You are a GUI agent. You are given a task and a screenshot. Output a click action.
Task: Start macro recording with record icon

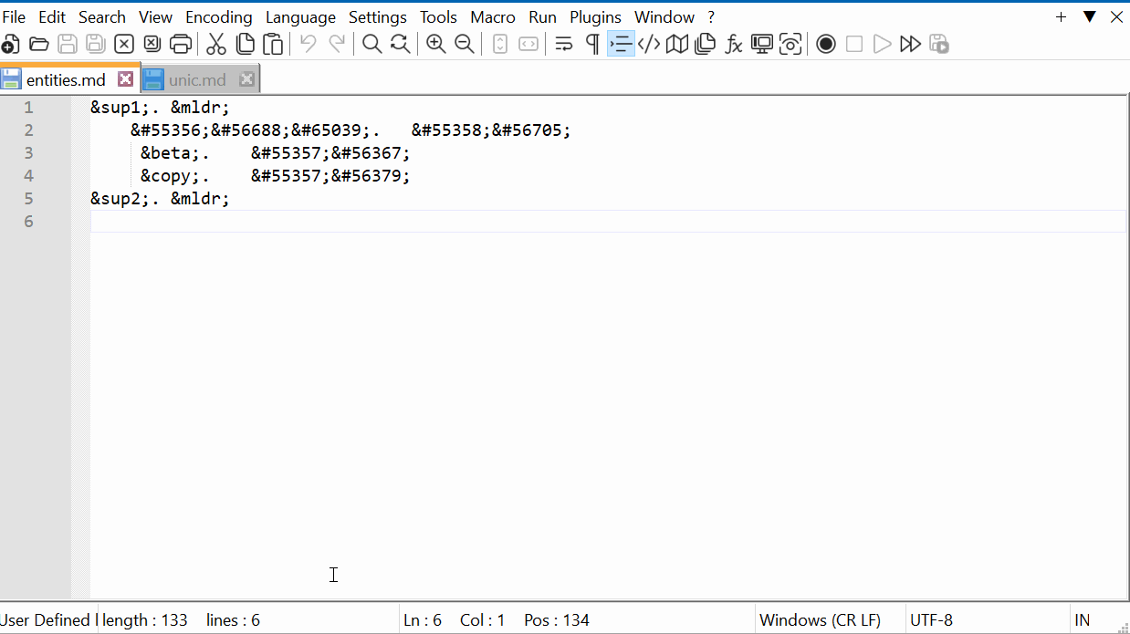(826, 44)
